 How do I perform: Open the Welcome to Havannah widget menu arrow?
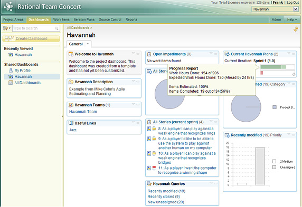[133, 53]
